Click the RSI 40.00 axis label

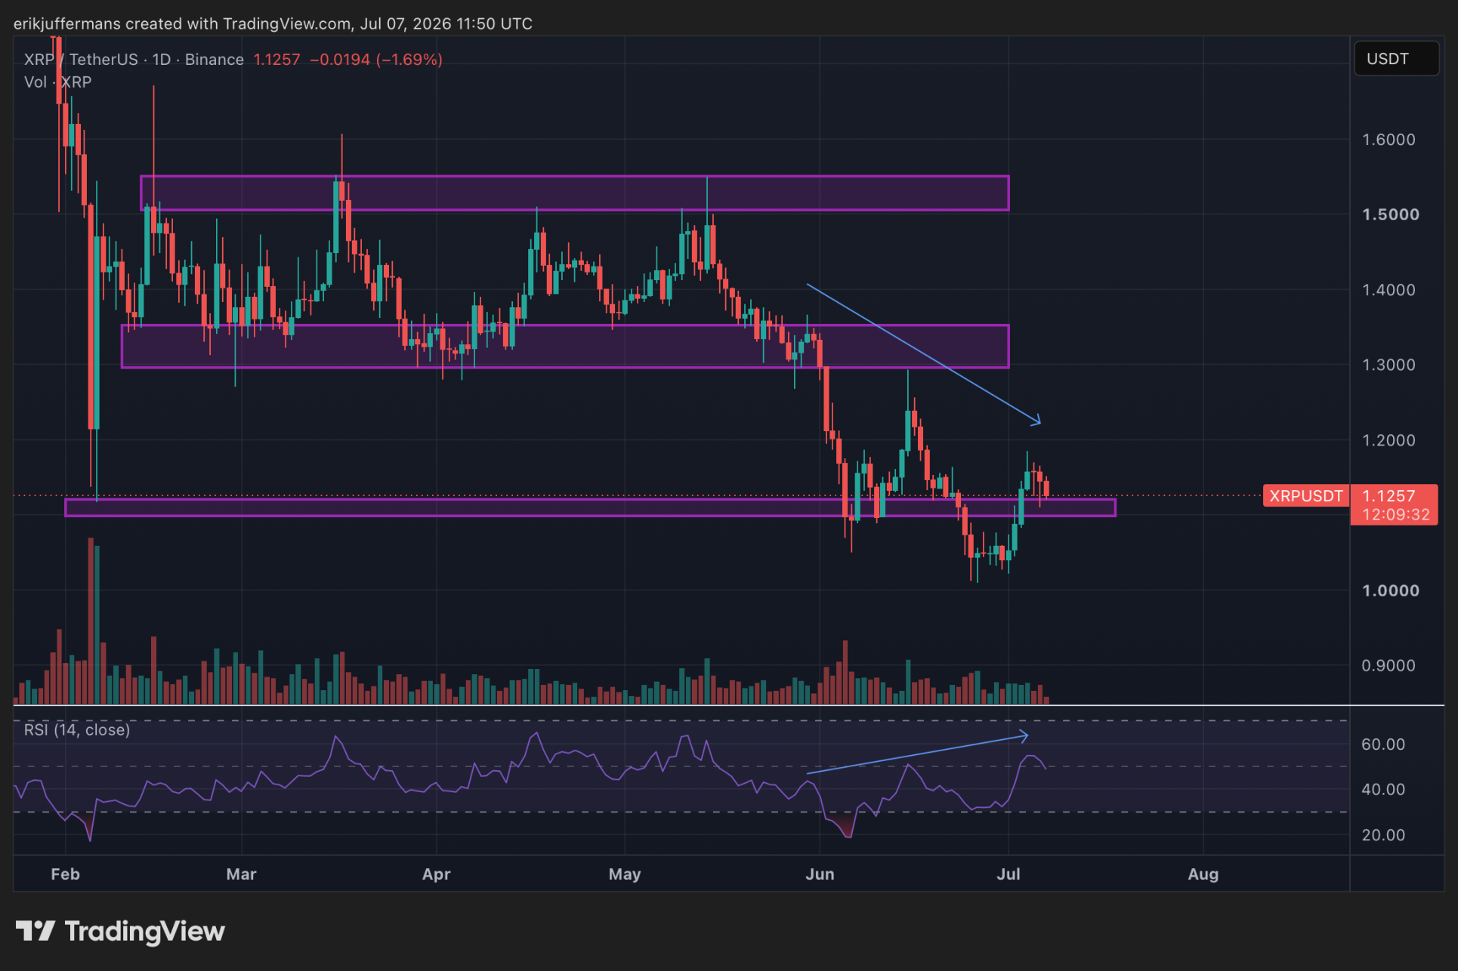[x=1383, y=790]
